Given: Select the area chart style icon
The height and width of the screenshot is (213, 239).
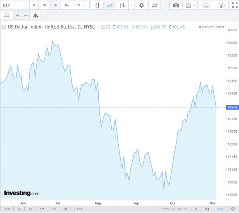Looking at the screenshot, I should point(110,5).
